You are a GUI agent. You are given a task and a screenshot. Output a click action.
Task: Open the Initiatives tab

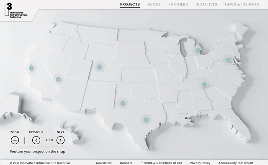[x=206, y=5]
